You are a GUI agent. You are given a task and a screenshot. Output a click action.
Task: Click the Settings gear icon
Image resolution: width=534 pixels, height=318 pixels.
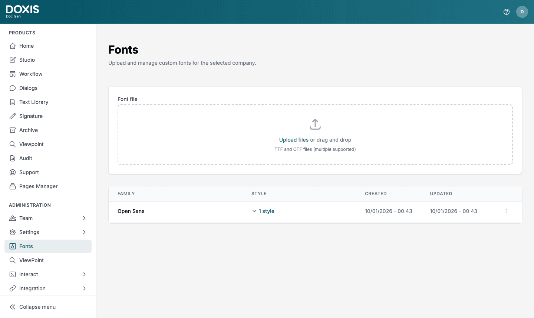point(13,232)
